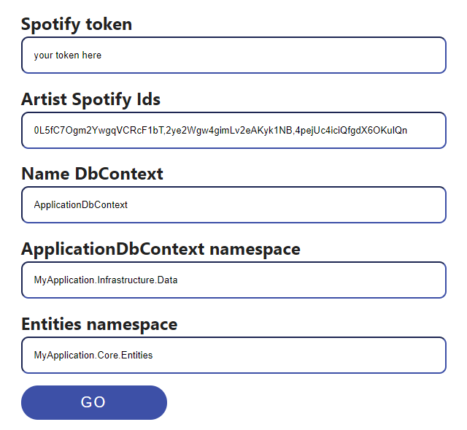Image resolution: width=467 pixels, height=430 pixels.
Task: Focus the ApplicationDbContext namespace input
Action: pos(233,280)
